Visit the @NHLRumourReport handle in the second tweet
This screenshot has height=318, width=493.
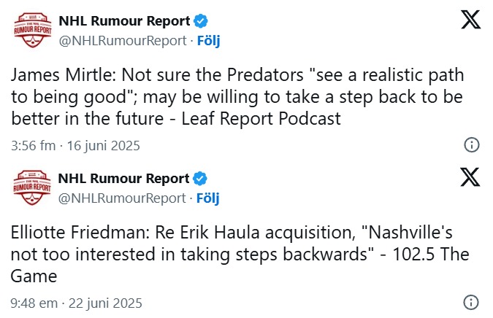[x=122, y=198]
